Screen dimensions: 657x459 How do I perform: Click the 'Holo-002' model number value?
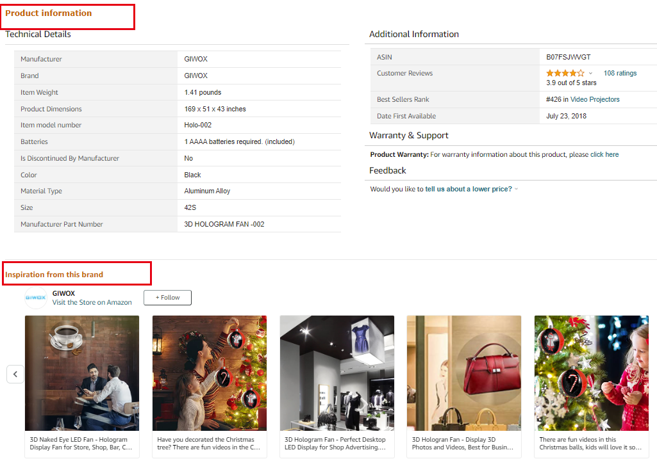tap(198, 125)
